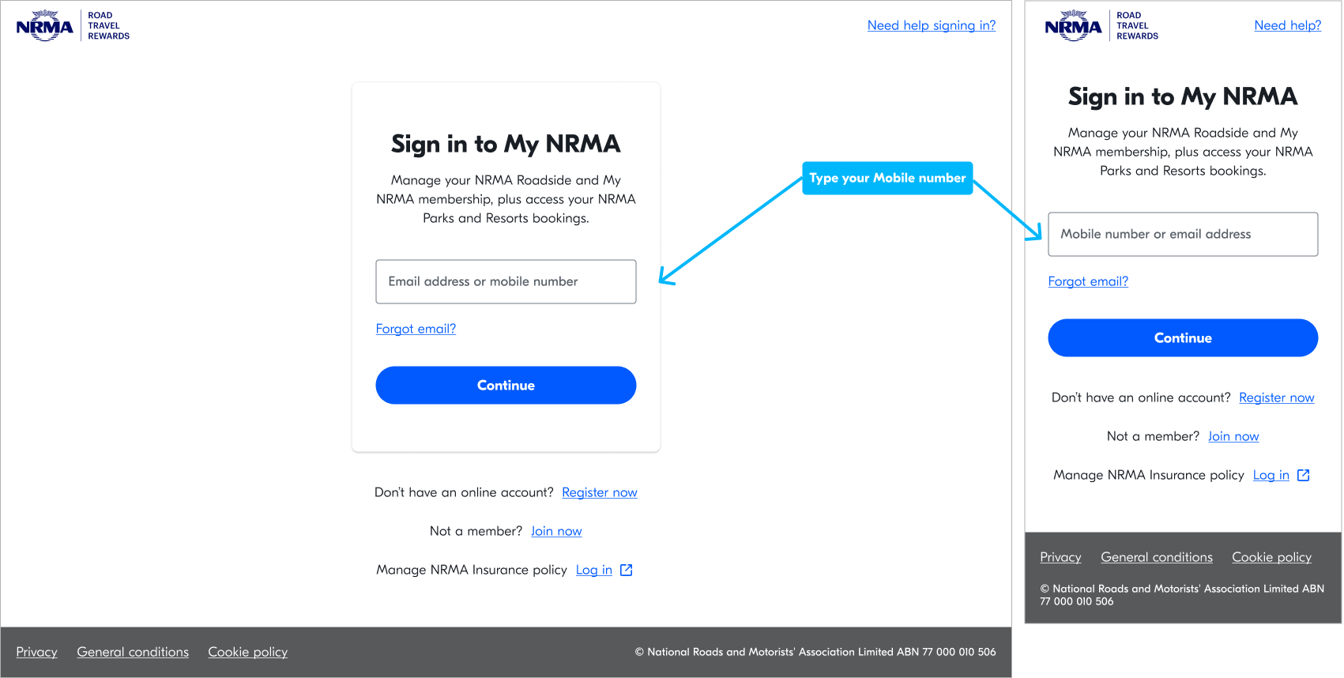Click the NRMA logo in mobile header
This screenshot has width=1344, height=678.
point(1101,25)
